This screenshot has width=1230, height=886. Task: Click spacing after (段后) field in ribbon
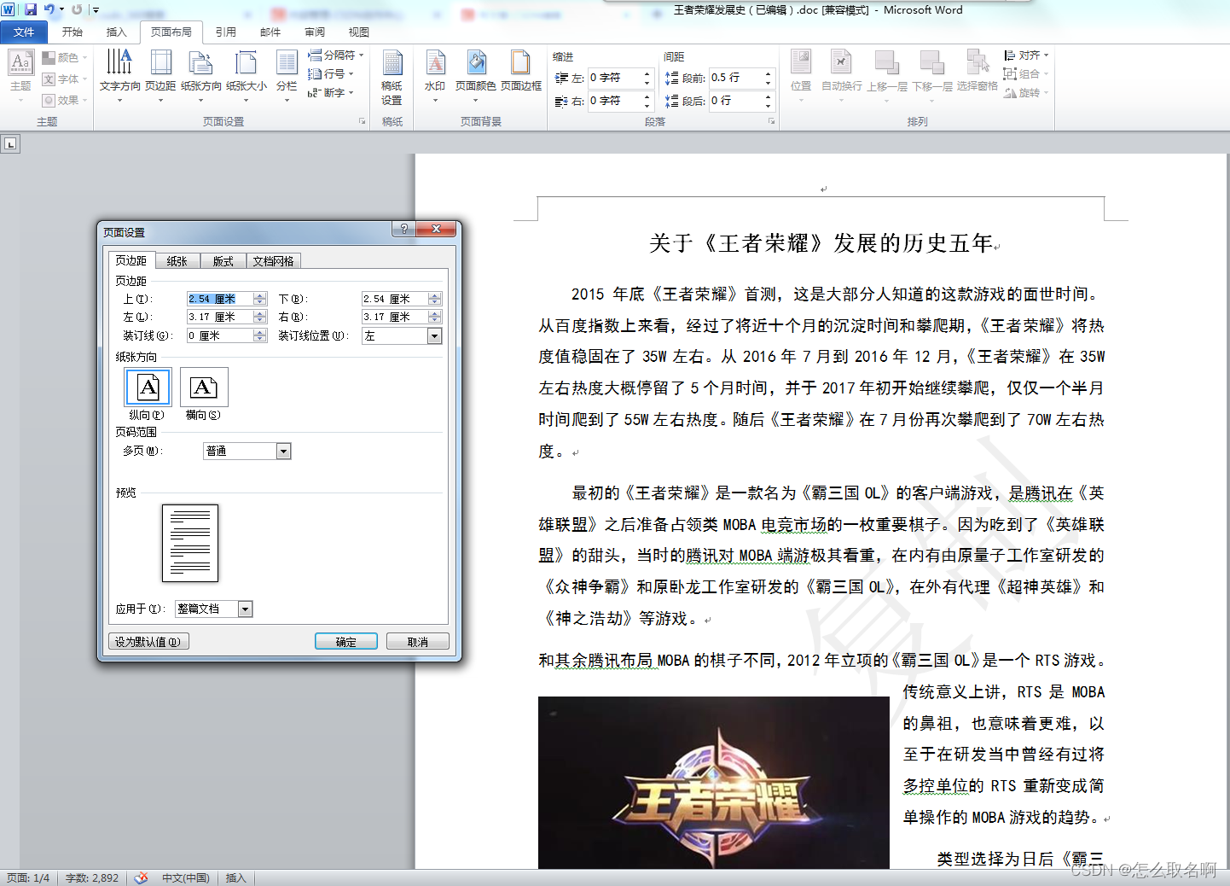[736, 101]
